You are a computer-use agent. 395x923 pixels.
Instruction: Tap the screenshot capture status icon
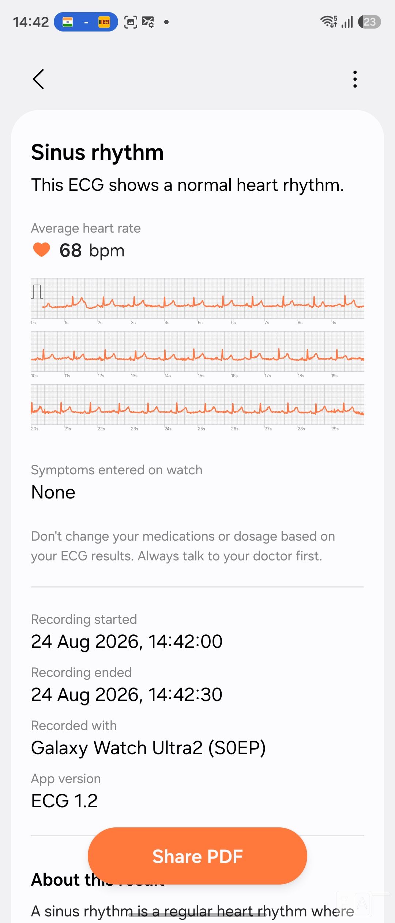click(131, 22)
